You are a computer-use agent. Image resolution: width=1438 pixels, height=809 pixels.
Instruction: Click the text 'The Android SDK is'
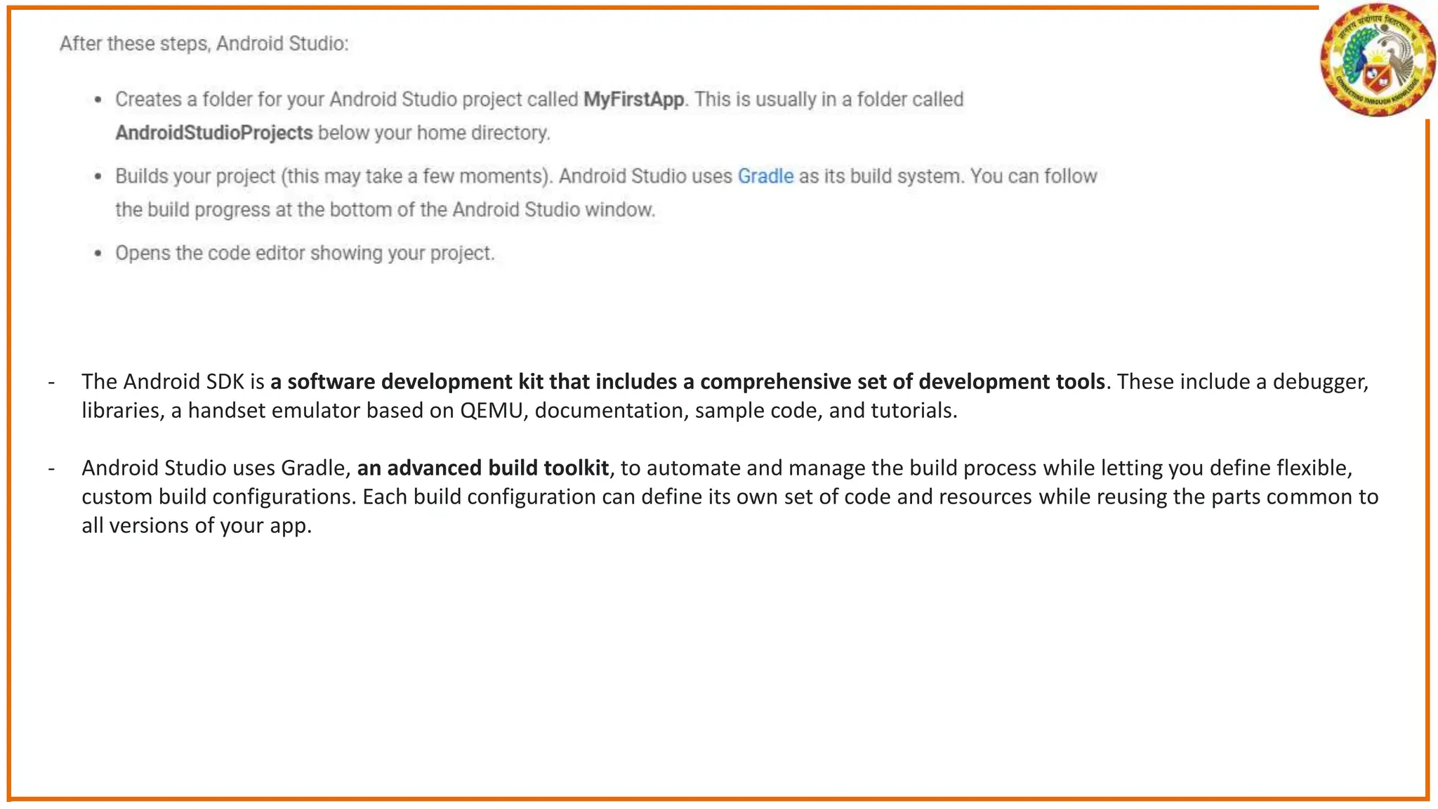pos(173,381)
